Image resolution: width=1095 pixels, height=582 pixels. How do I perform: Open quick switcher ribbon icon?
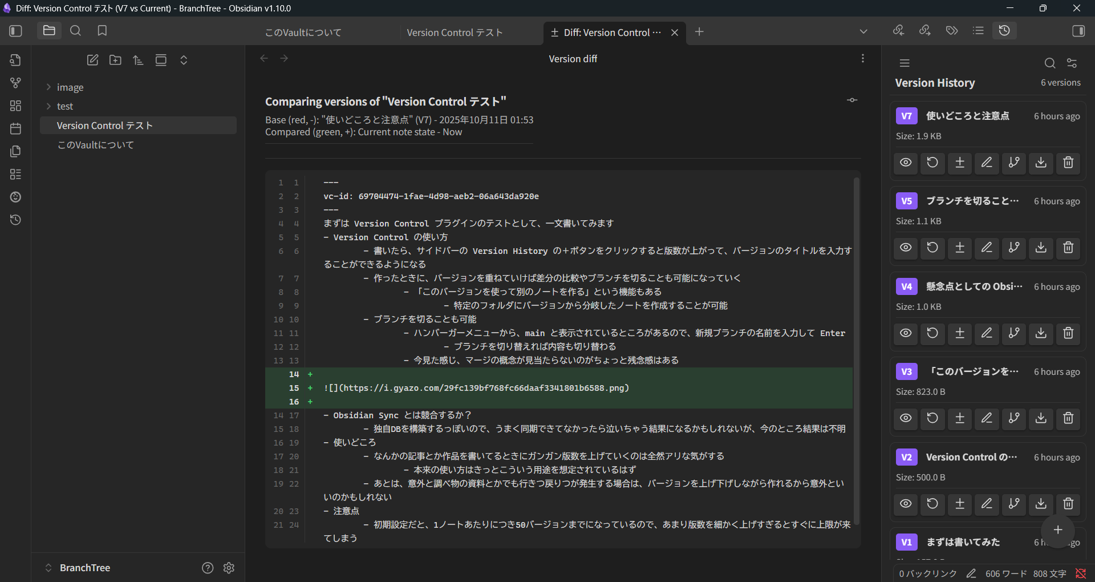pos(16,60)
